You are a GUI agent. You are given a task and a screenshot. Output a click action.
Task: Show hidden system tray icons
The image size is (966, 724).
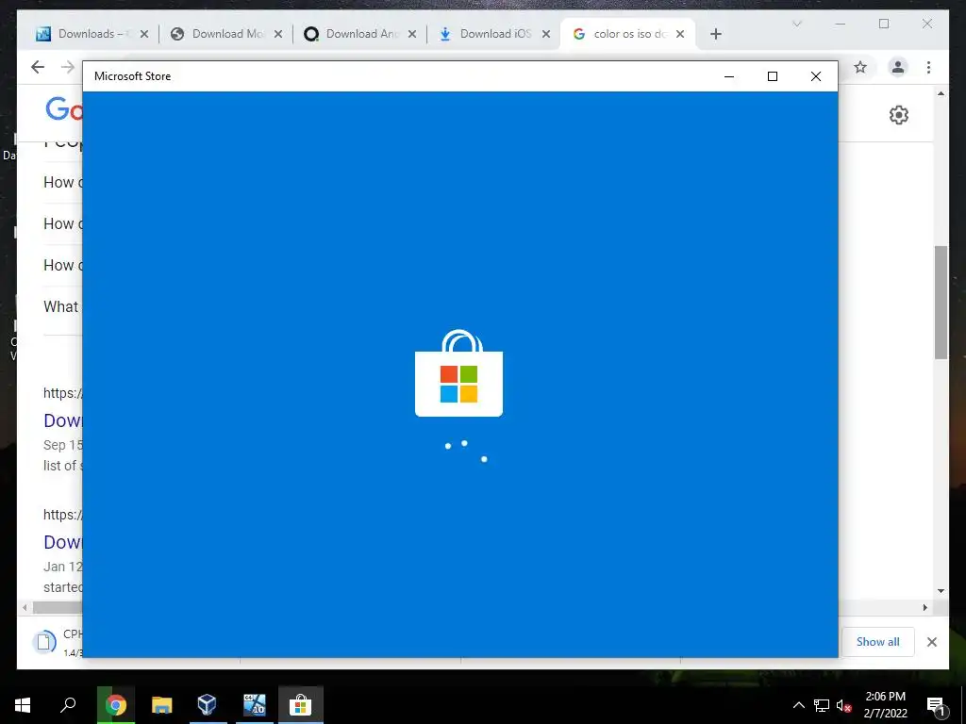click(x=798, y=705)
